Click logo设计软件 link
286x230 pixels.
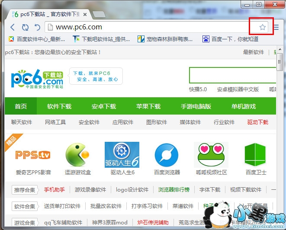click(132, 190)
